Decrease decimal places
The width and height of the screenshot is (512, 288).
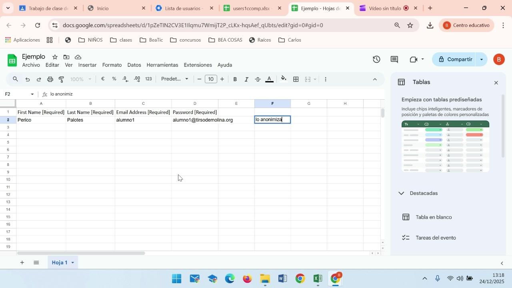pos(126,79)
